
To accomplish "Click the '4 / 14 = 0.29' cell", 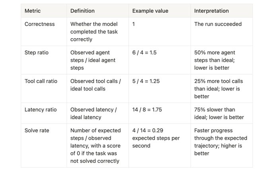I will coord(156,138).
